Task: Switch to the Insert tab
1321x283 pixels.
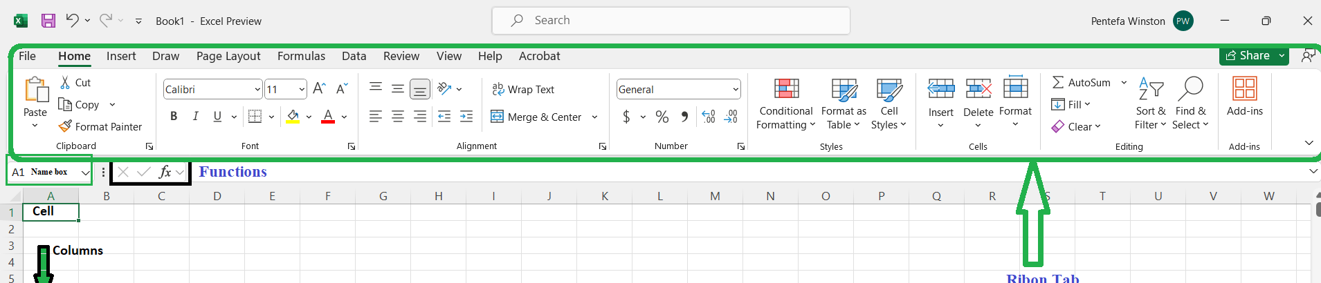Action: tap(121, 56)
